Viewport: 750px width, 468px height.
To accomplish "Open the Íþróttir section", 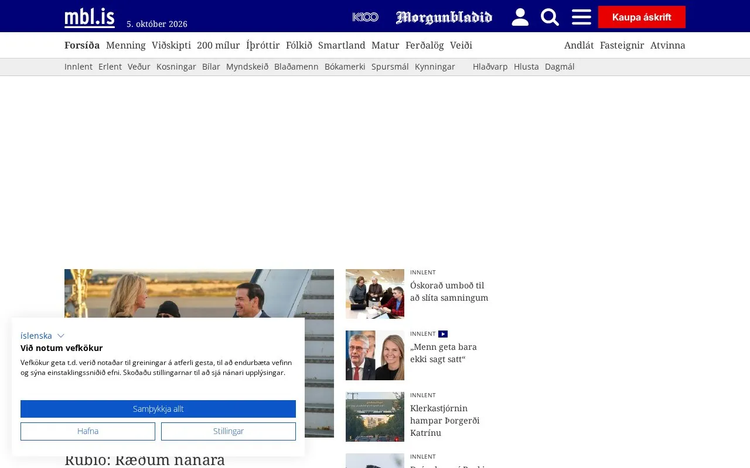I will tap(263, 45).
